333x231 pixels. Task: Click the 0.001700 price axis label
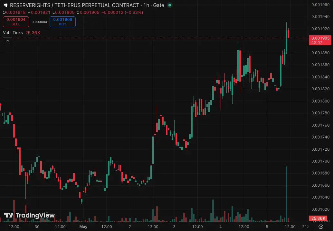320,161
